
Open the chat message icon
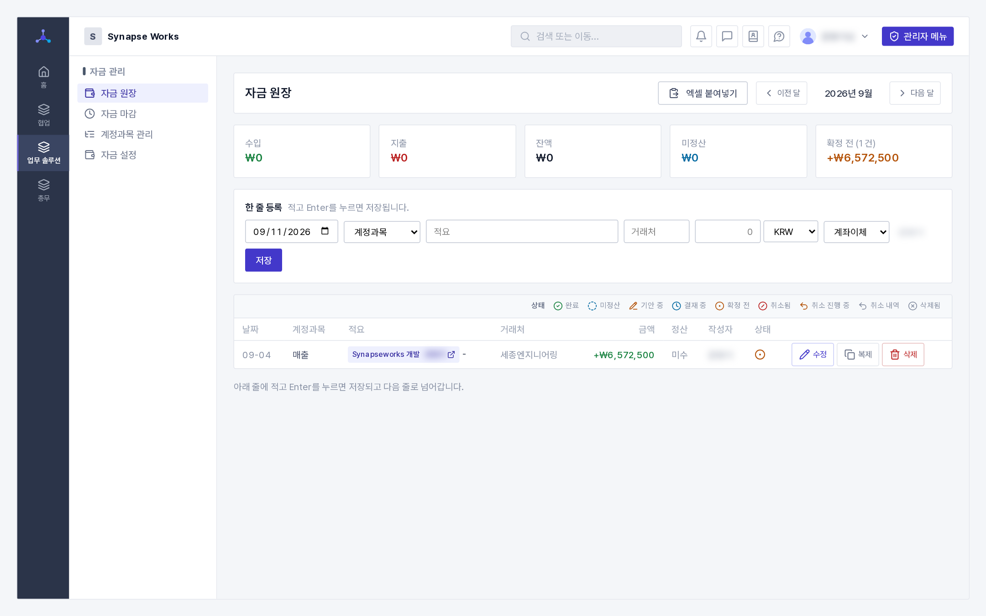click(x=727, y=37)
